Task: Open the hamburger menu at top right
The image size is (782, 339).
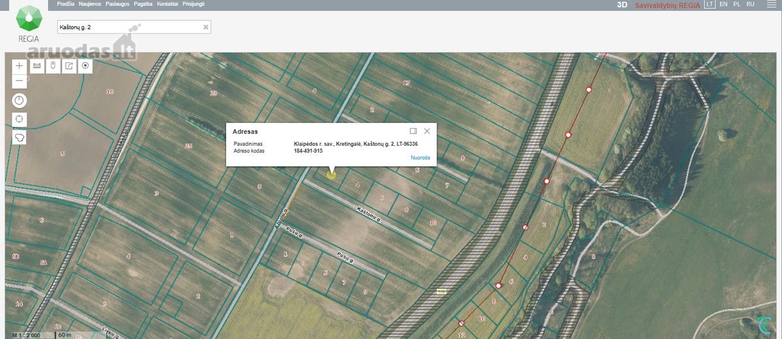Action: coord(773,4)
